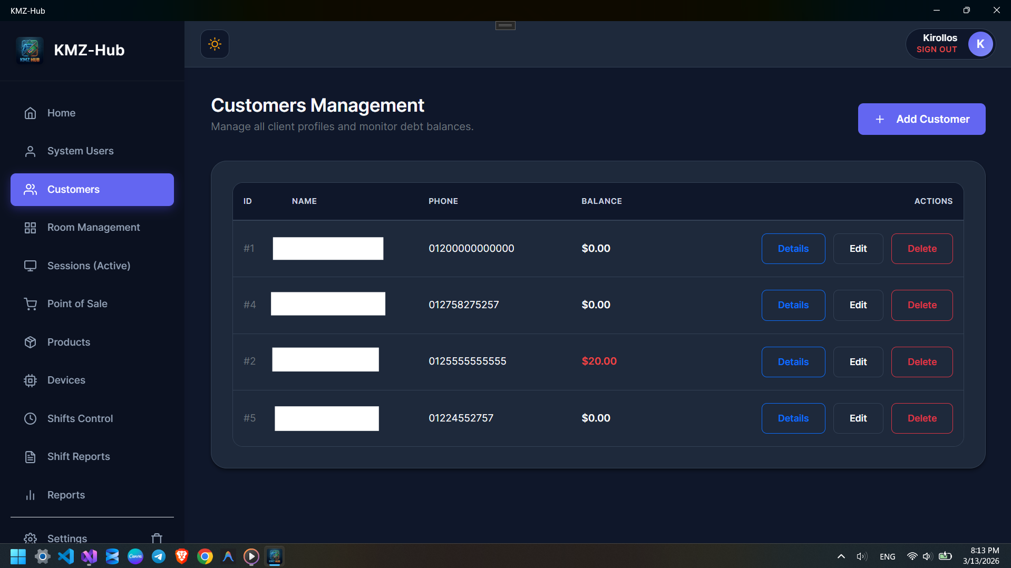Click the System Users person icon
Screen dimensions: 1011x568
30,151
